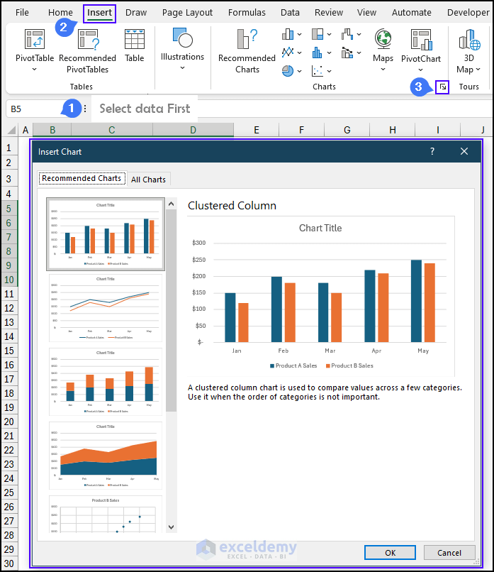Screen dimensions: 494x572
Task: Select the stacked area chart thumbnail
Action: 106,456
